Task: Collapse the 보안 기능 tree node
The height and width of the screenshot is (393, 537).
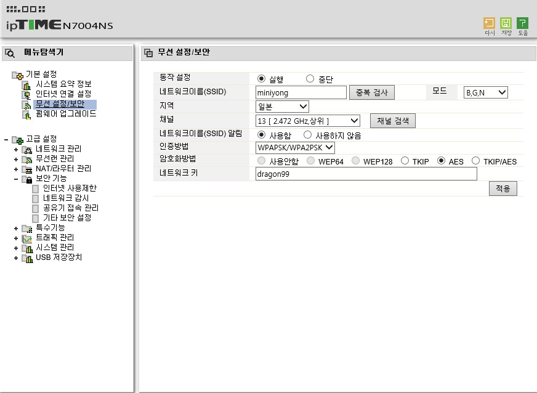Action: point(16,179)
